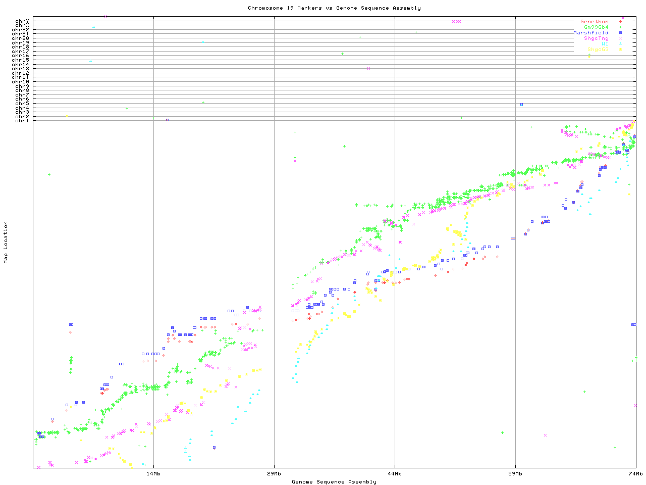Click the blue square Marshfield legend marker

click(620, 33)
